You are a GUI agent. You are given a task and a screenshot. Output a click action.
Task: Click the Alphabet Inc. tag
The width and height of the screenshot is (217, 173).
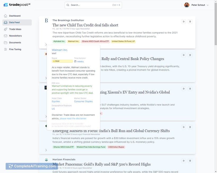tap(59, 41)
